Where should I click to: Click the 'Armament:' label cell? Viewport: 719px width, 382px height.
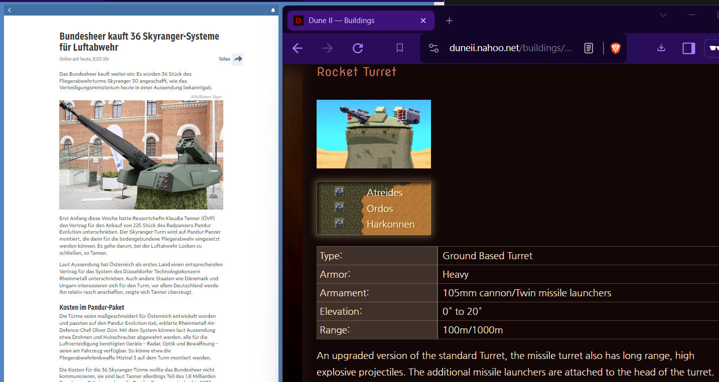377,293
